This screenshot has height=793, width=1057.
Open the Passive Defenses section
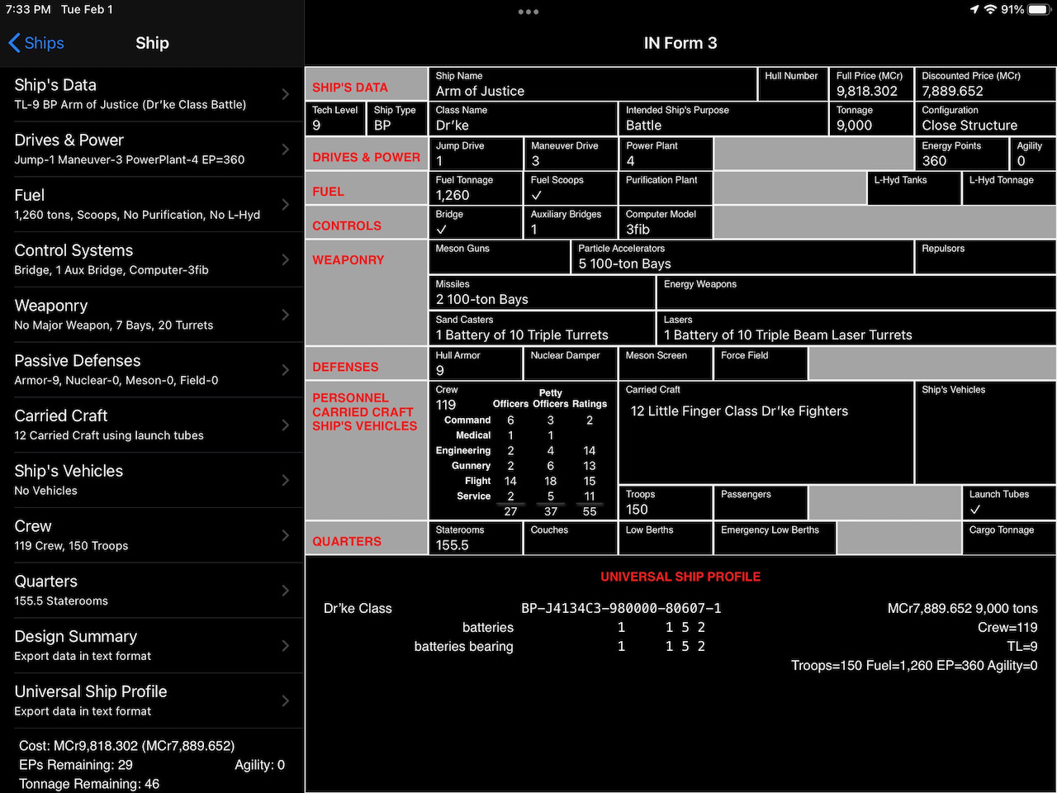point(149,369)
